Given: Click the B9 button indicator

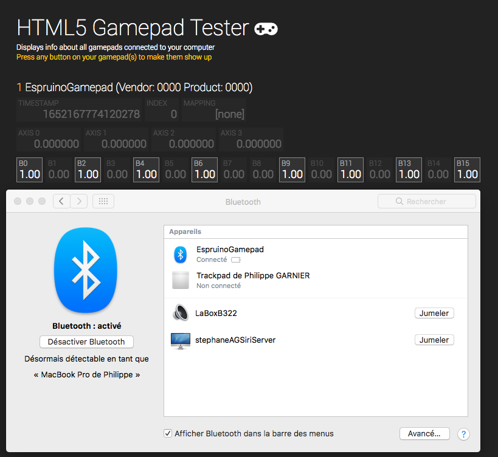Looking at the screenshot, I should pyautogui.click(x=292, y=170).
